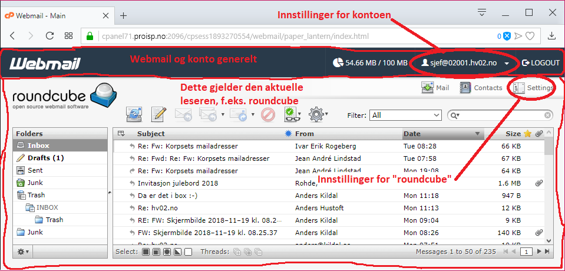Click the green padlock security icon
This screenshot has height=271, width=565.
[90, 36]
